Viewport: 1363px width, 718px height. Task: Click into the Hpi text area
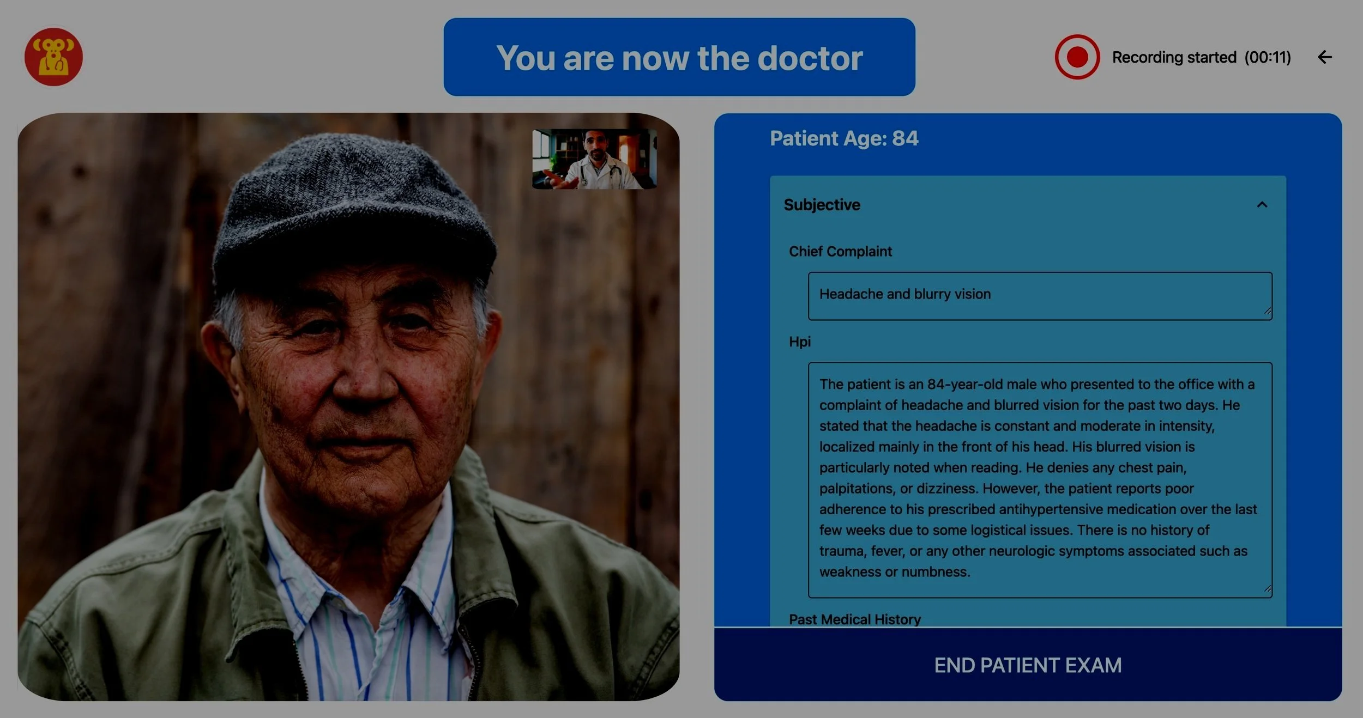1040,480
